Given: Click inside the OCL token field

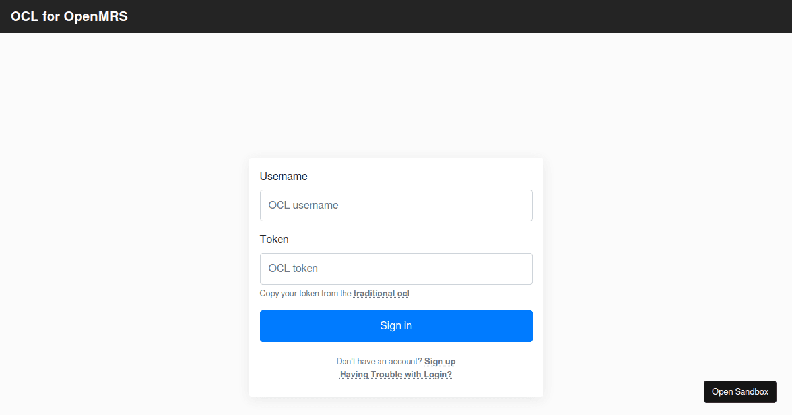Looking at the screenshot, I should click(x=396, y=269).
